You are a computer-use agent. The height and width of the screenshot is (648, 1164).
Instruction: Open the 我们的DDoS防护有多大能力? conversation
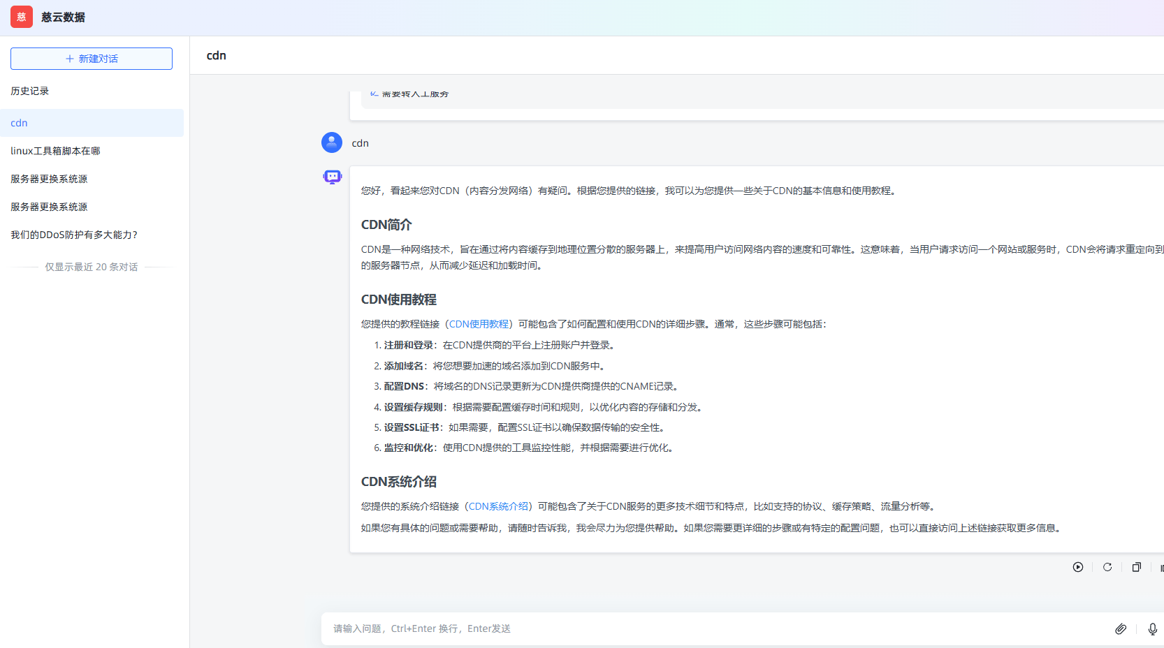(92, 235)
